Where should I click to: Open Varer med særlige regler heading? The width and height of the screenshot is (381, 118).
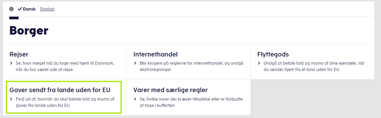pos(170,90)
